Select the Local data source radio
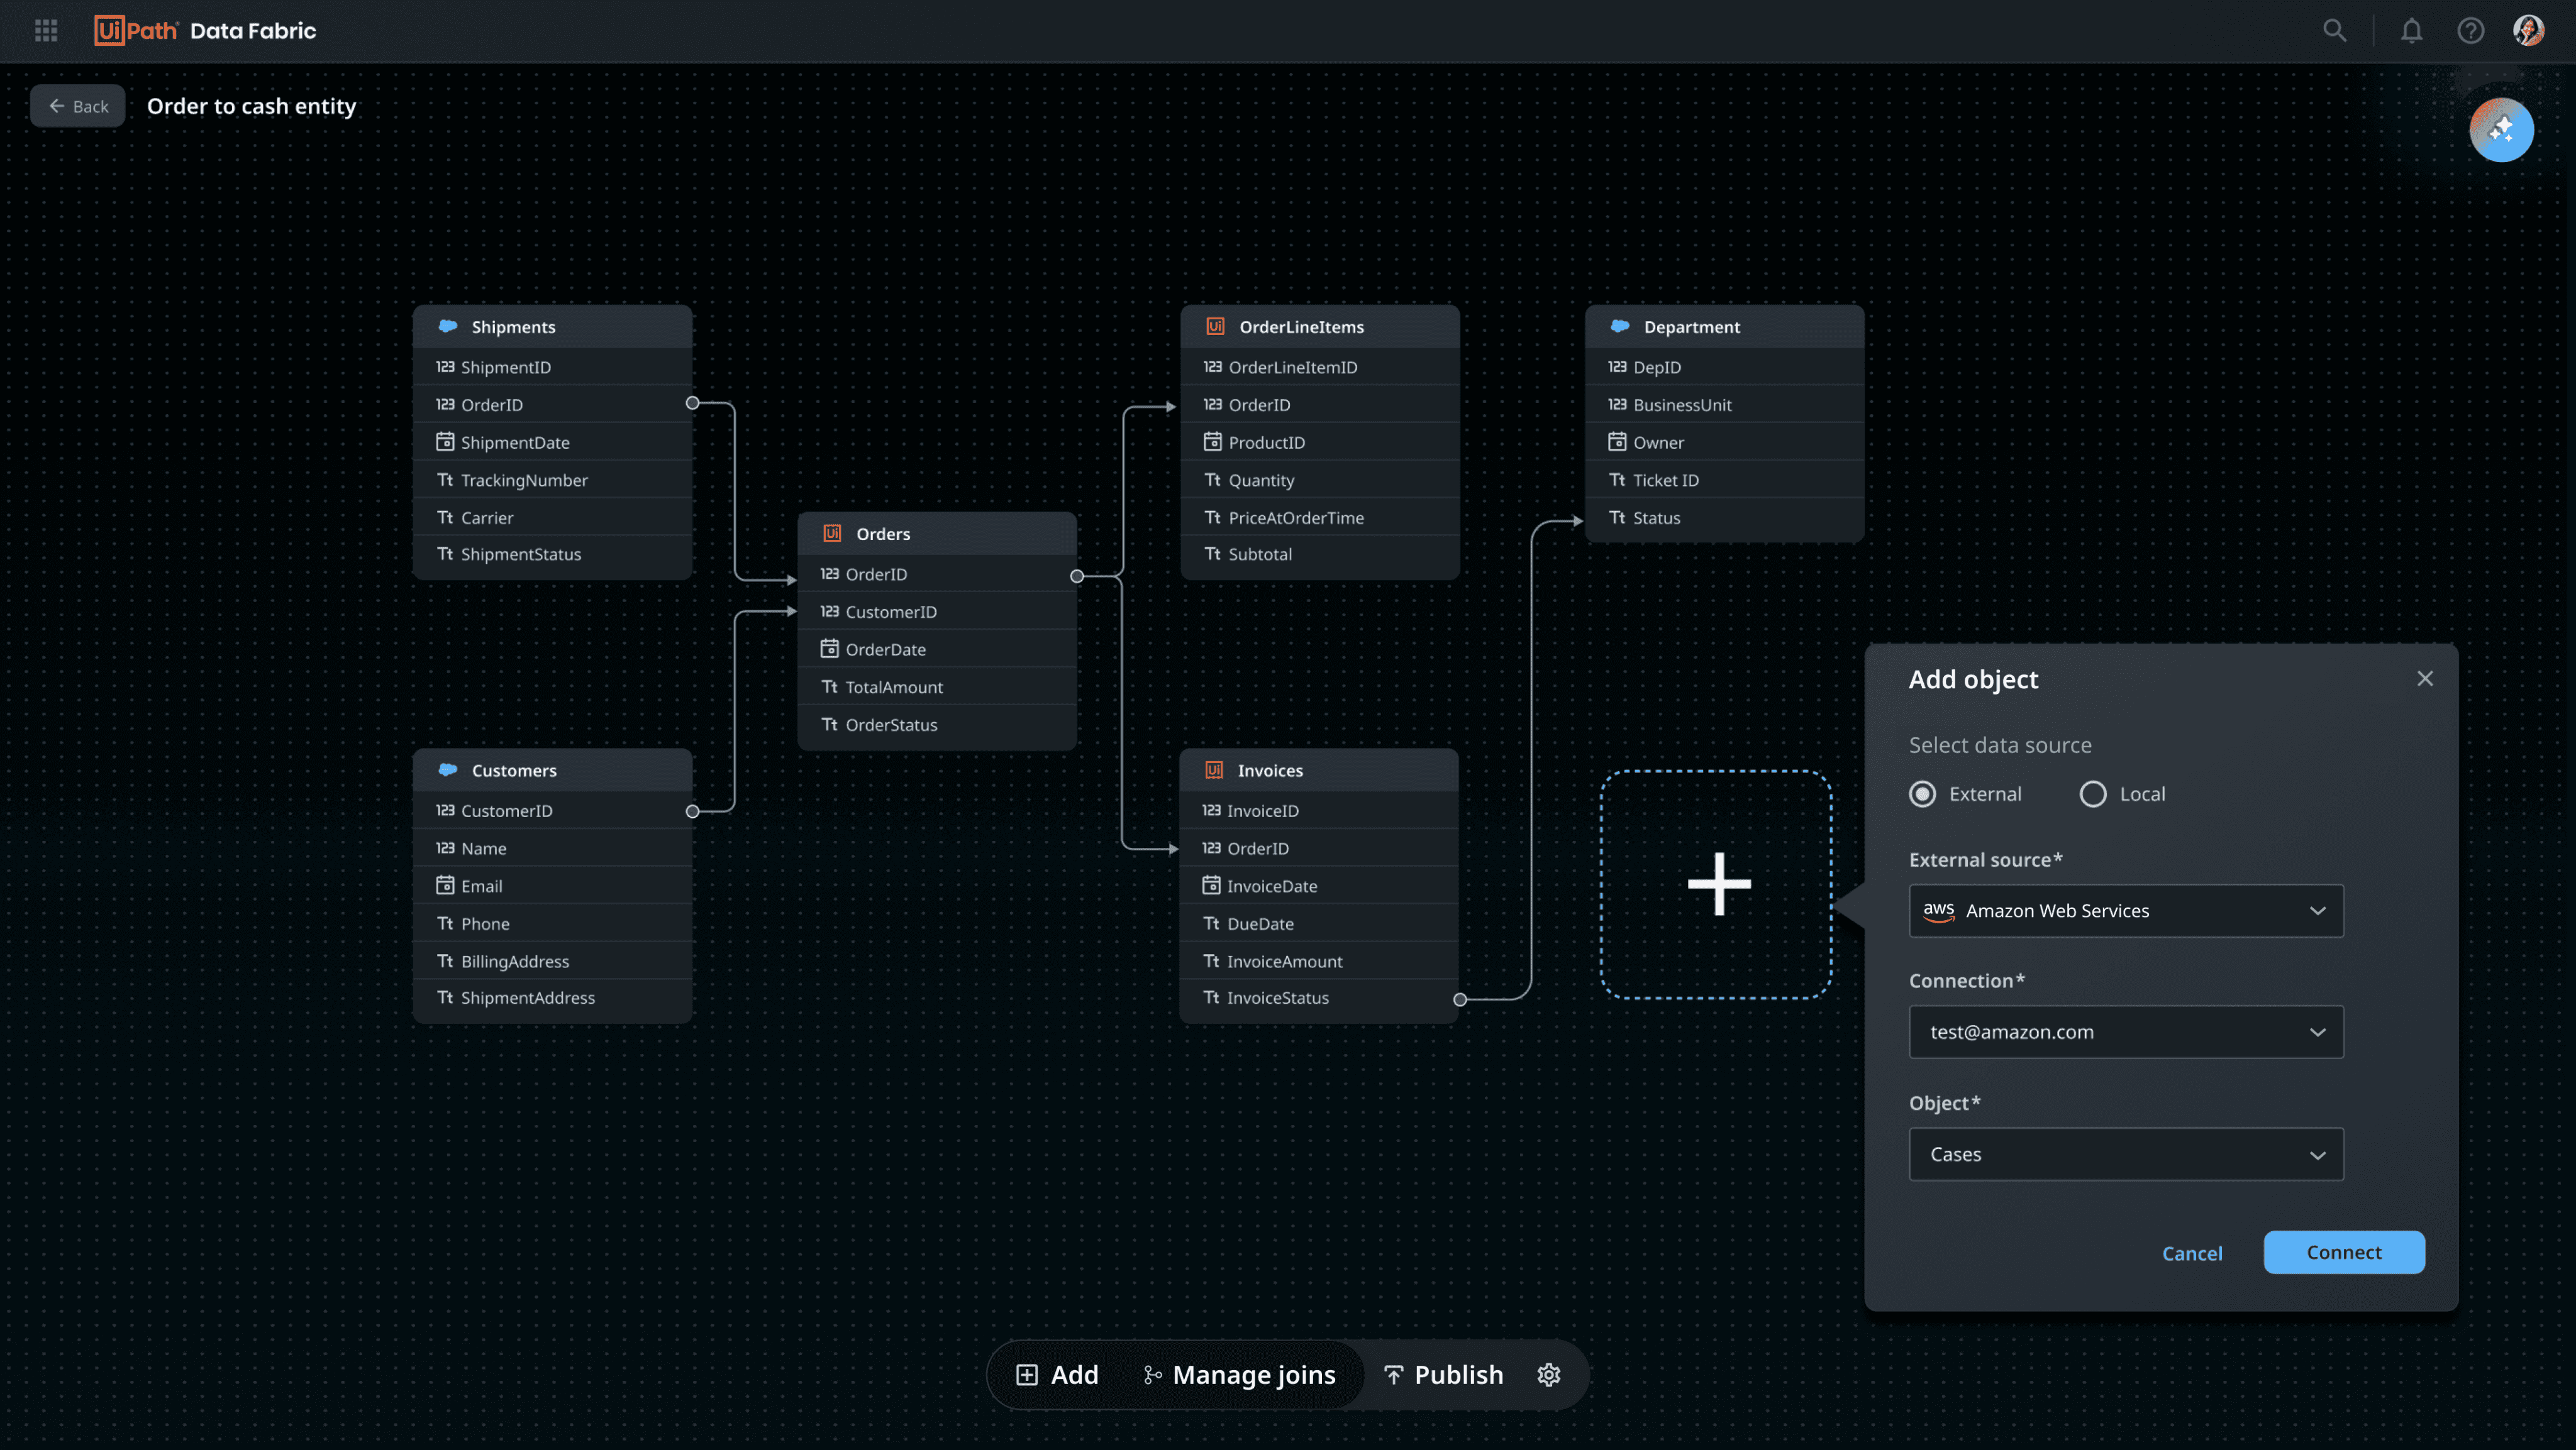2576x1450 pixels. tap(2093, 794)
